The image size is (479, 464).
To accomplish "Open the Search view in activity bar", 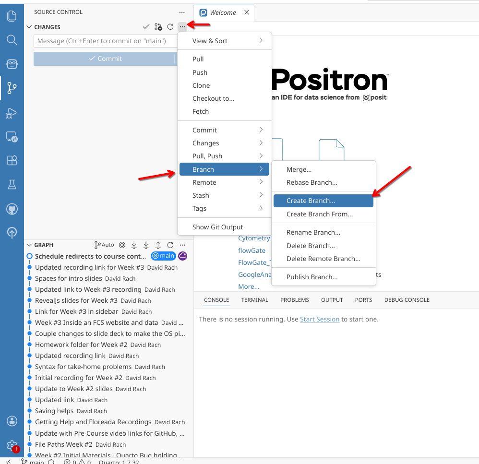I will 12,39.
